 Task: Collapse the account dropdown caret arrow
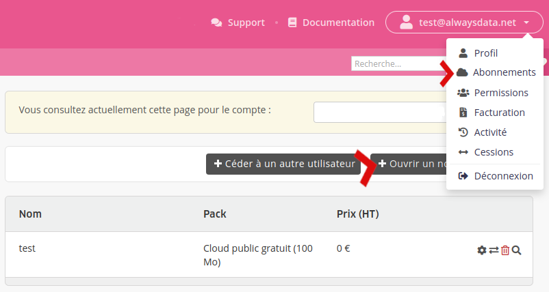(x=526, y=23)
